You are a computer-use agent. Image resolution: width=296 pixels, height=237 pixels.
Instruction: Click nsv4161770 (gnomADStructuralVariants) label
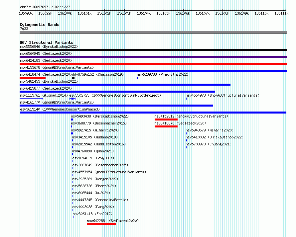(57, 102)
